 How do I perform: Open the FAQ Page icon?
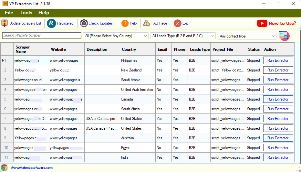pos(147,23)
